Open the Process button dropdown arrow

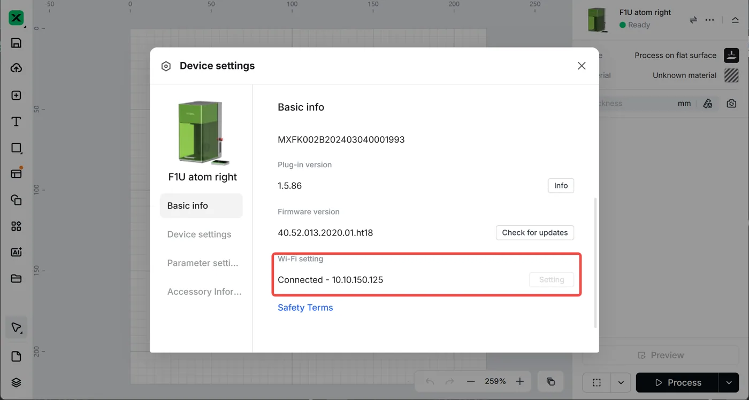(x=729, y=382)
